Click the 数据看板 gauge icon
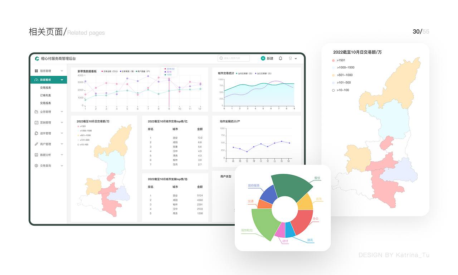 coord(36,80)
